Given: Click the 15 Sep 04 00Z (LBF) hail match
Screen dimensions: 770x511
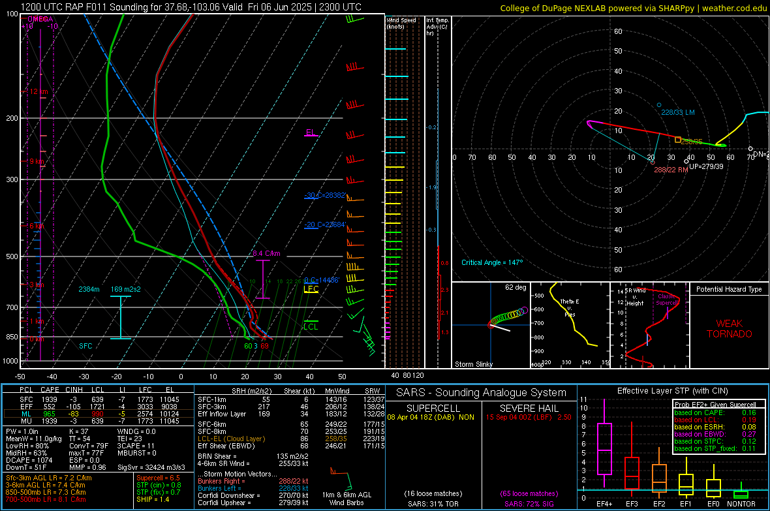Looking at the screenshot, I should point(529,416).
